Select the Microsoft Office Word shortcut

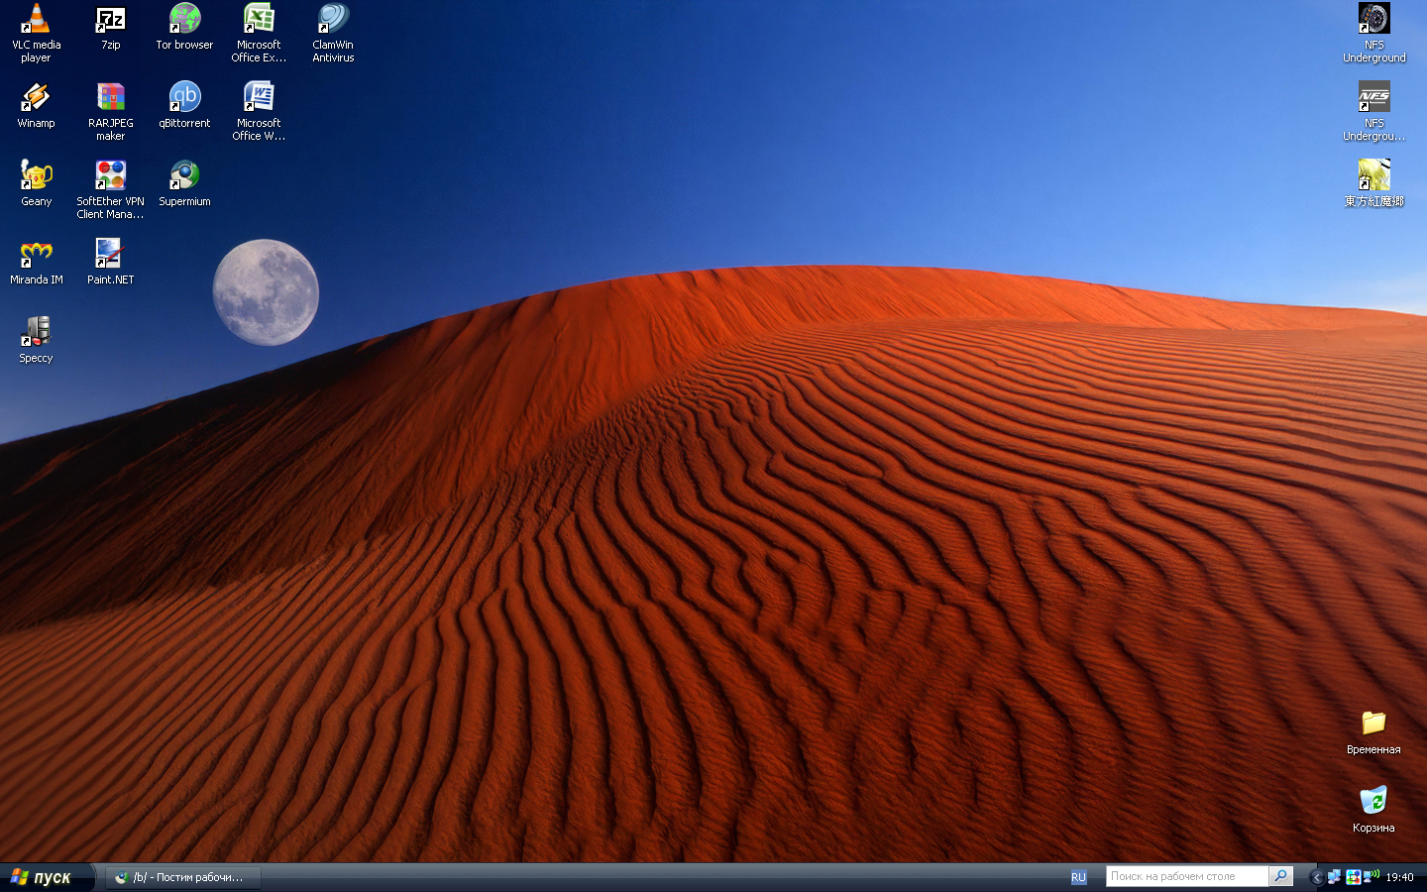259,111
